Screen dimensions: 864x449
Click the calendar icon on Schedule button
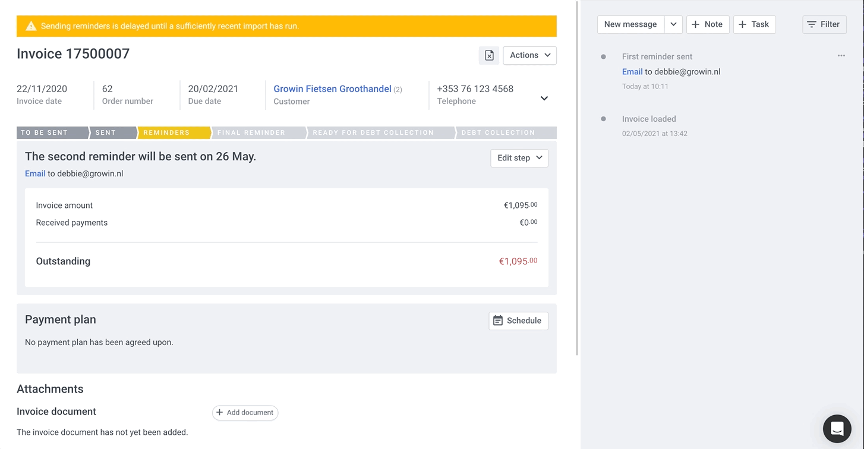click(x=497, y=321)
